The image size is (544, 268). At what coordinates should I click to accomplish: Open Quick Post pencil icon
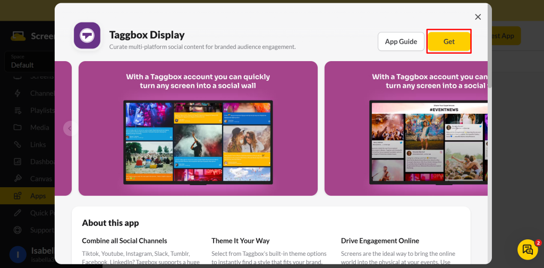(18, 213)
